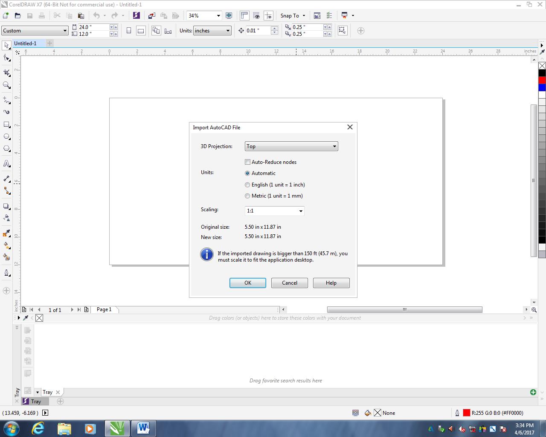The height and width of the screenshot is (437, 546).
Task: Click the Open file icon
Action: pos(17,15)
